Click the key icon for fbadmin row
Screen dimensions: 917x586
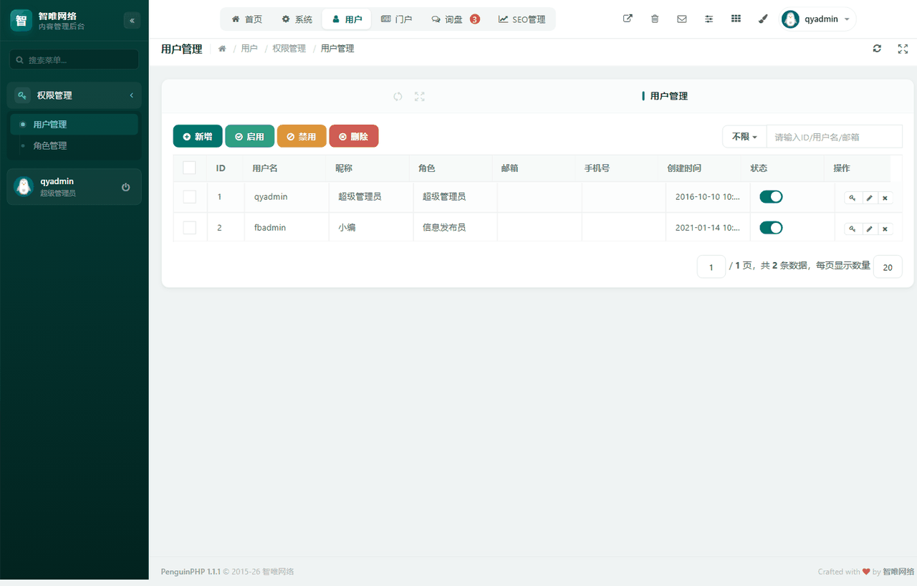pos(853,229)
